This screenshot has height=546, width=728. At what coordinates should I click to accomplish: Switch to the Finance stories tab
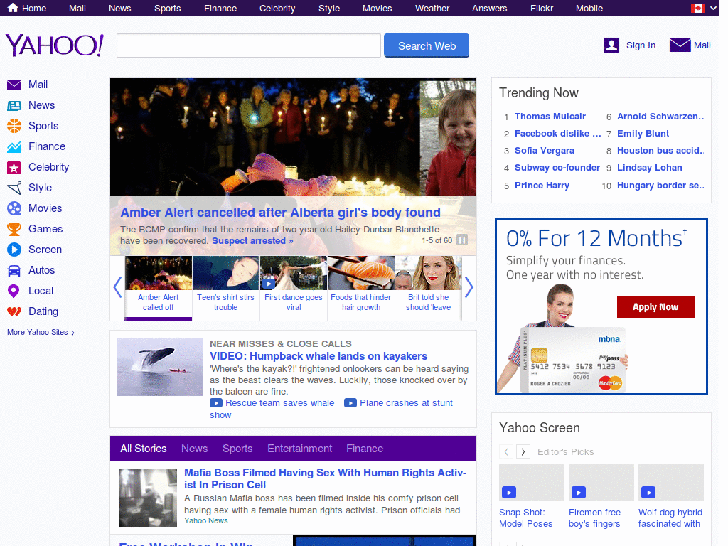pos(365,449)
